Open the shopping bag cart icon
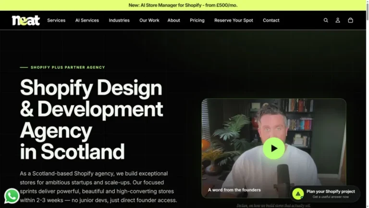369x208 pixels. coord(350,20)
